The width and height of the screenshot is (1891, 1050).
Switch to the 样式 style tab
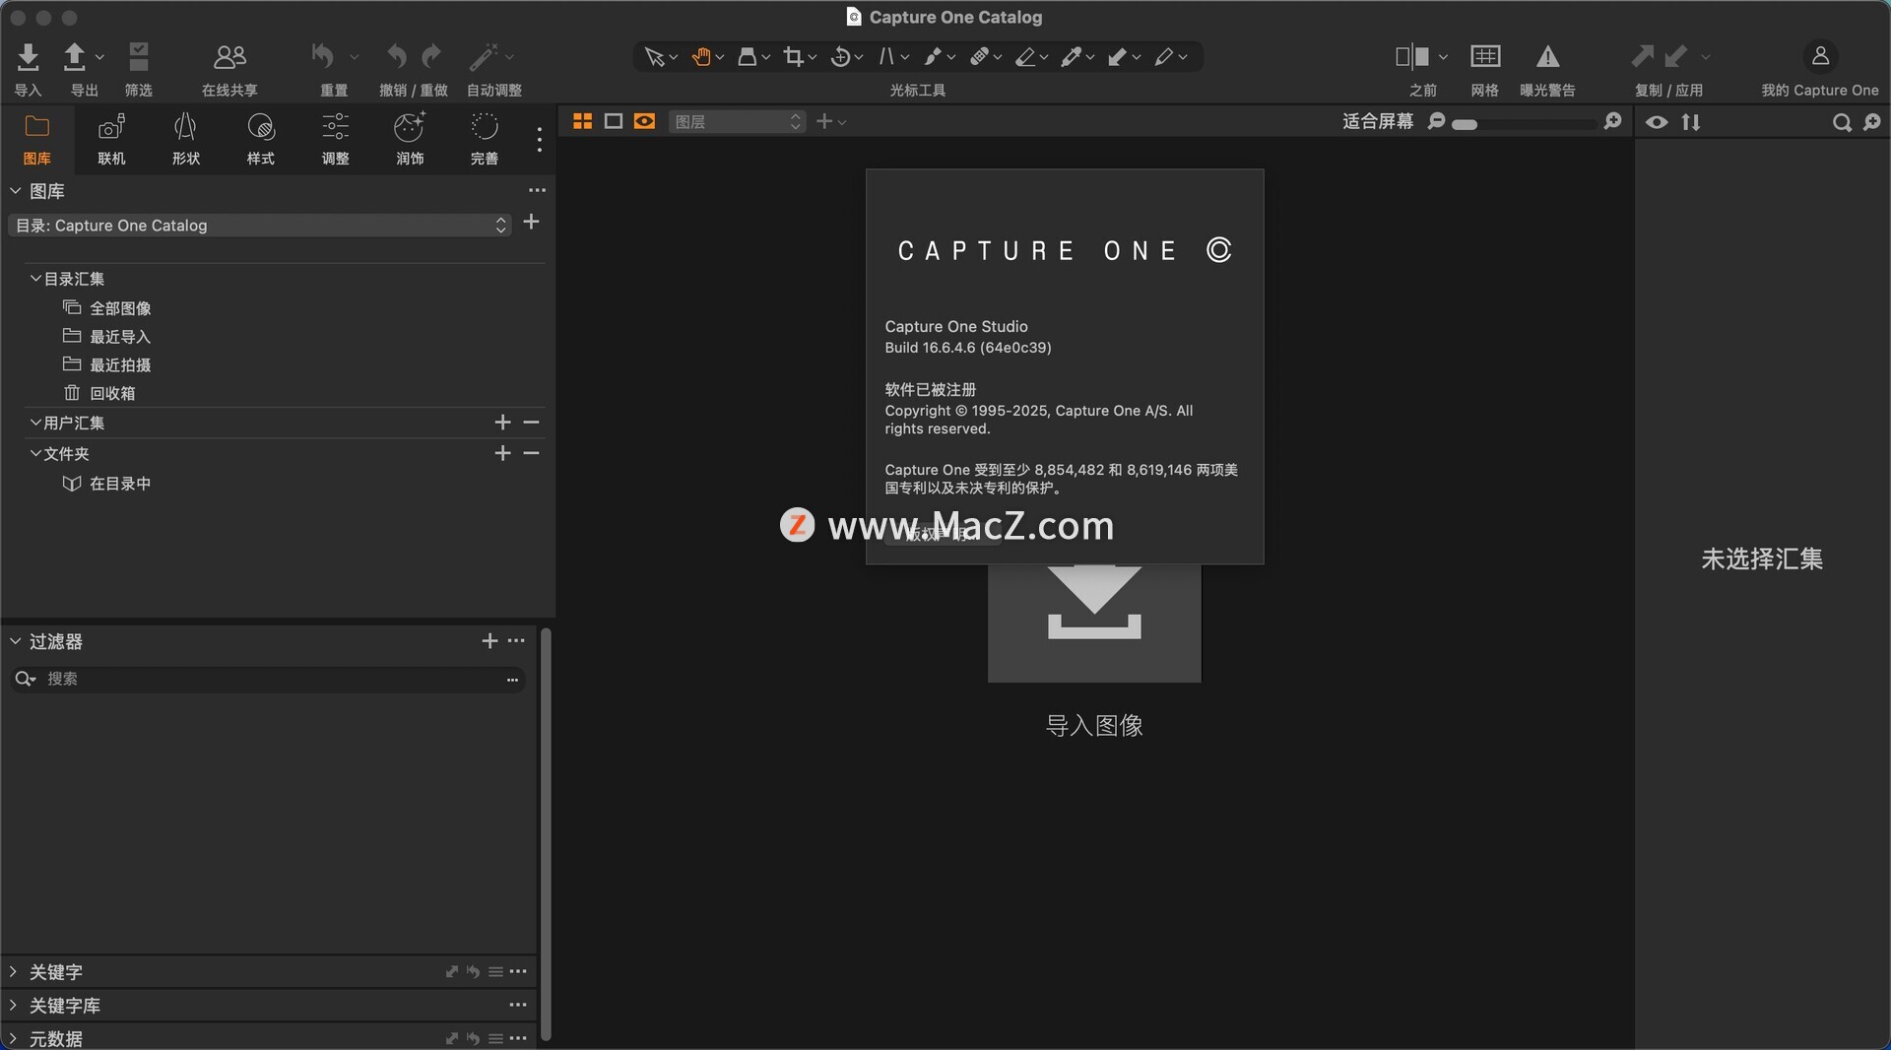260,139
